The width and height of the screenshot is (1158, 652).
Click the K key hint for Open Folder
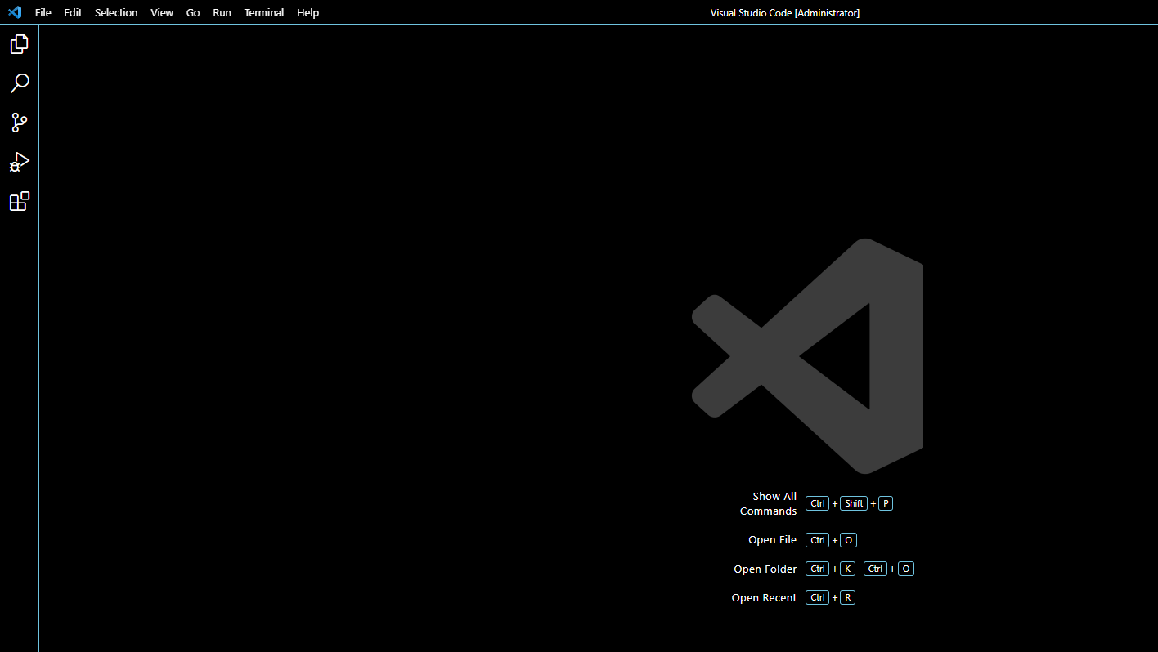pos(847,569)
